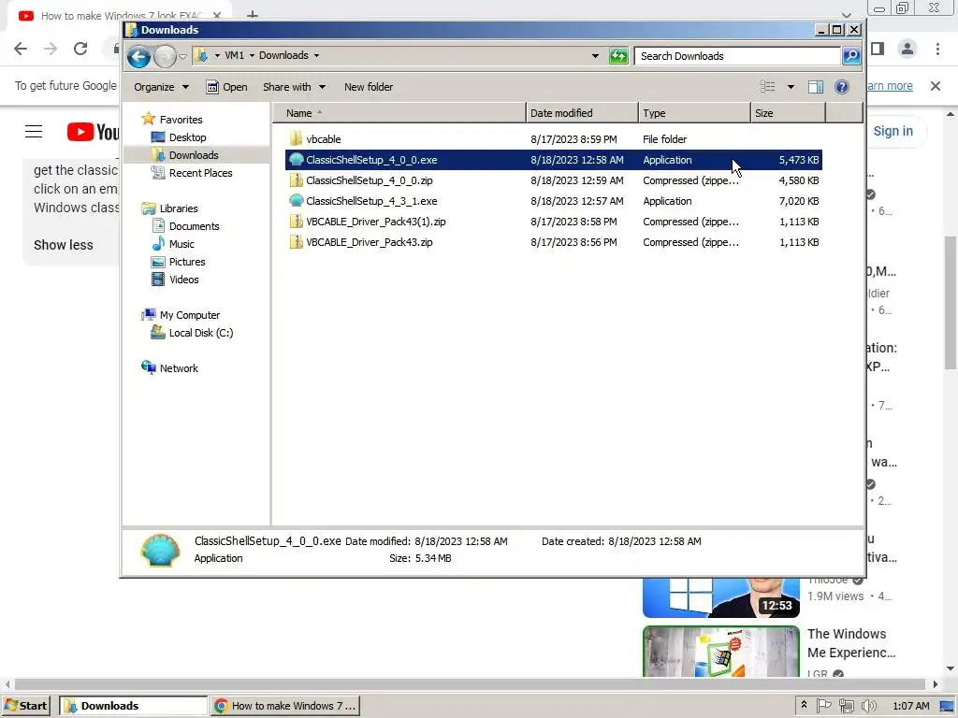This screenshot has width=958, height=718.
Task: Click the search magnifier button in Explorer
Action: click(851, 56)
